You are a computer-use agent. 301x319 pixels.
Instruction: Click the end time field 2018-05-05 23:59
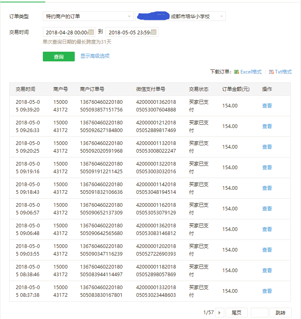click(132, 32)
